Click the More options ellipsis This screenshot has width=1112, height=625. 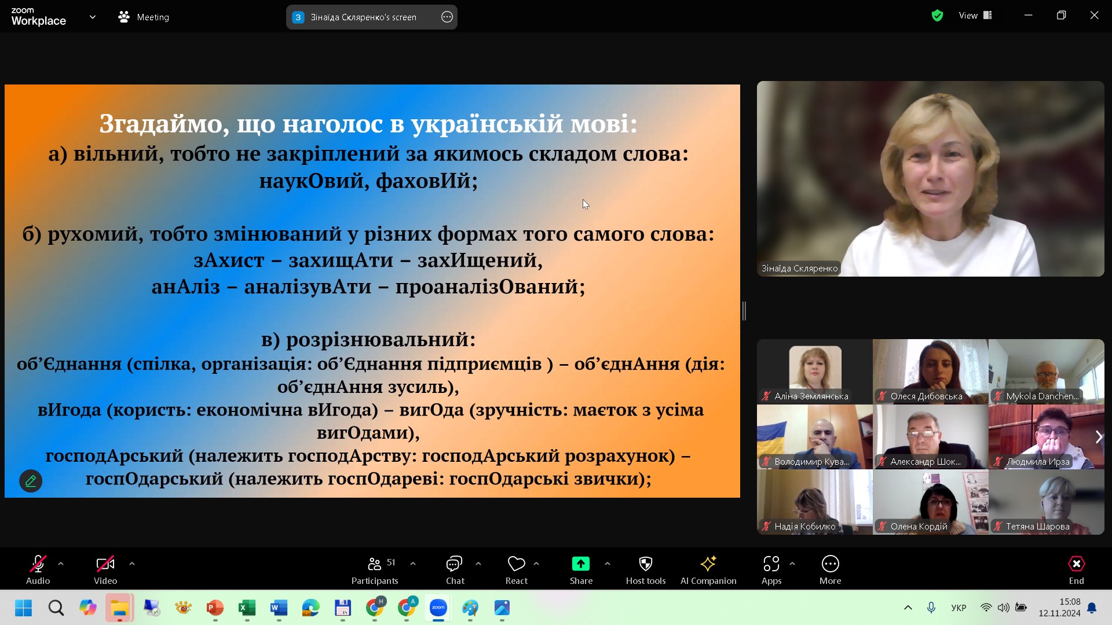(830, 570)
